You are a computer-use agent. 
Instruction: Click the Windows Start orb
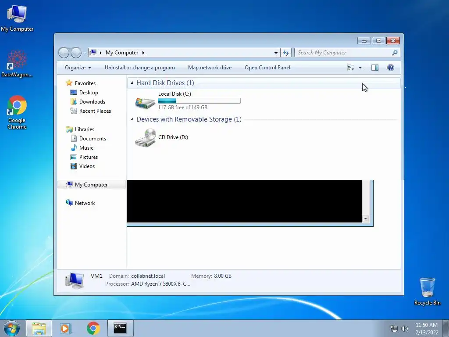tap(12, 328)
